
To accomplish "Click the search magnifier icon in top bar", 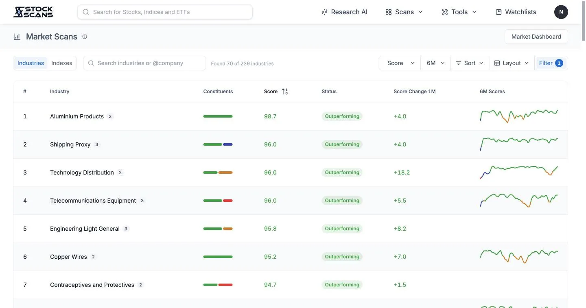I will 86,12.
